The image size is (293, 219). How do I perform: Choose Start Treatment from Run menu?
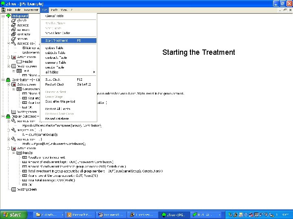pyautogui.click(x=69, y=41)
